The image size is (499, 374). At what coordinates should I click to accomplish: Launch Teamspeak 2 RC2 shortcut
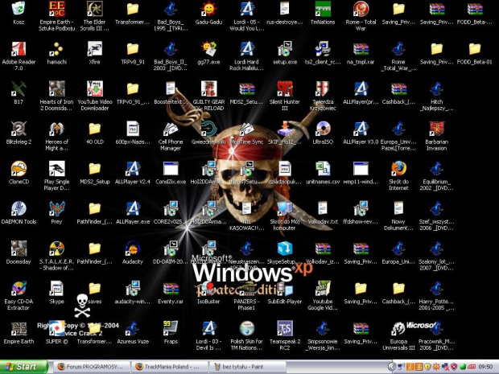(285, 328)
